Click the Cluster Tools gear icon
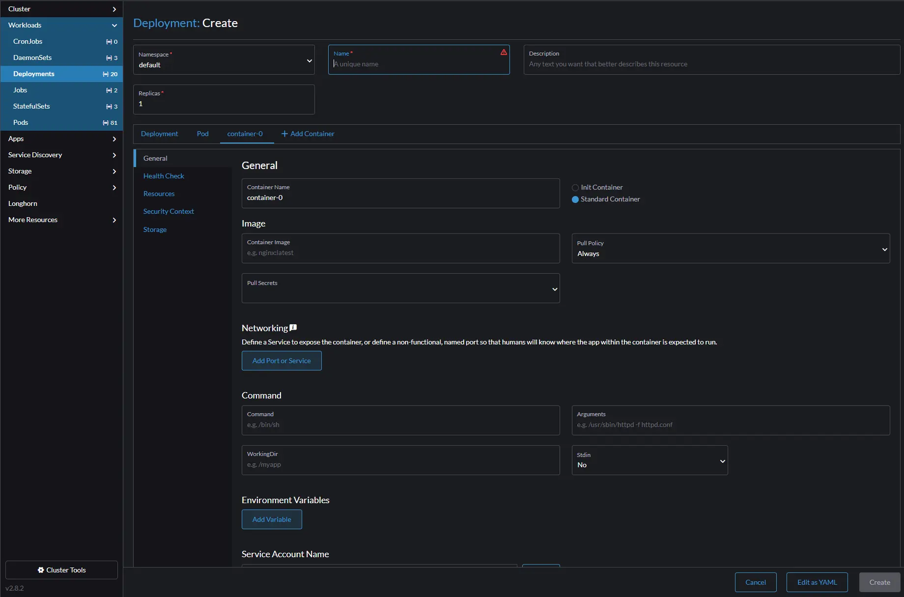Screen dimensions: 904x597 pyautogui.click(x=41, y=570)
